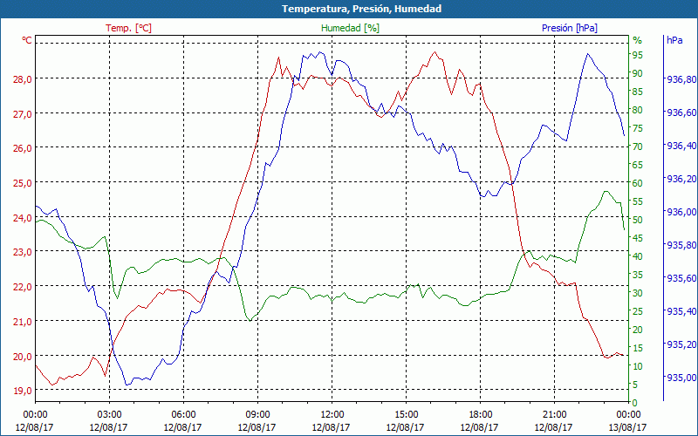Click the 00:00 label above 13/08/17
The height and width of the screenshot is (436, 698).
coord(628,415)
